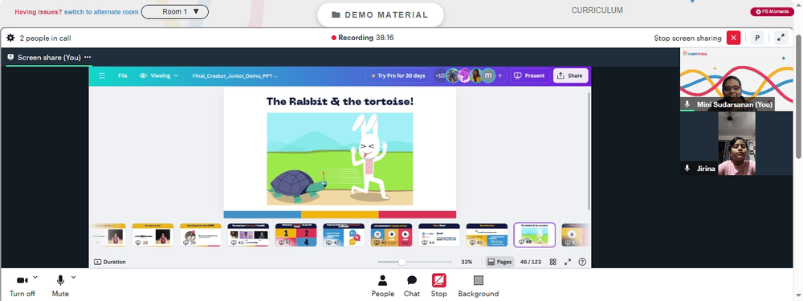Open Canva hamburger menu
This screenshot has width=803, height=301.
pos(102,75)
